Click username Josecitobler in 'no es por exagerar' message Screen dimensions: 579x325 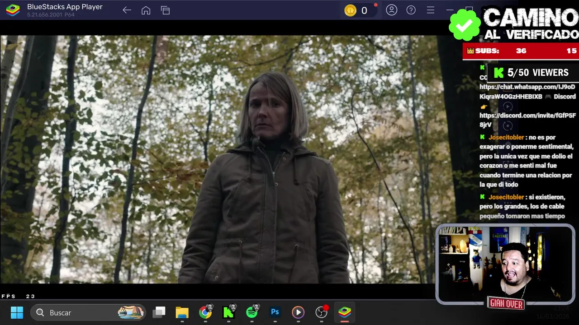pos(506,137)
